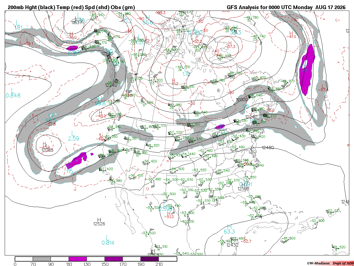Screen dimensions: 354x266
Task: Click the GFS Analysis date title text
Action: (286, 7)
